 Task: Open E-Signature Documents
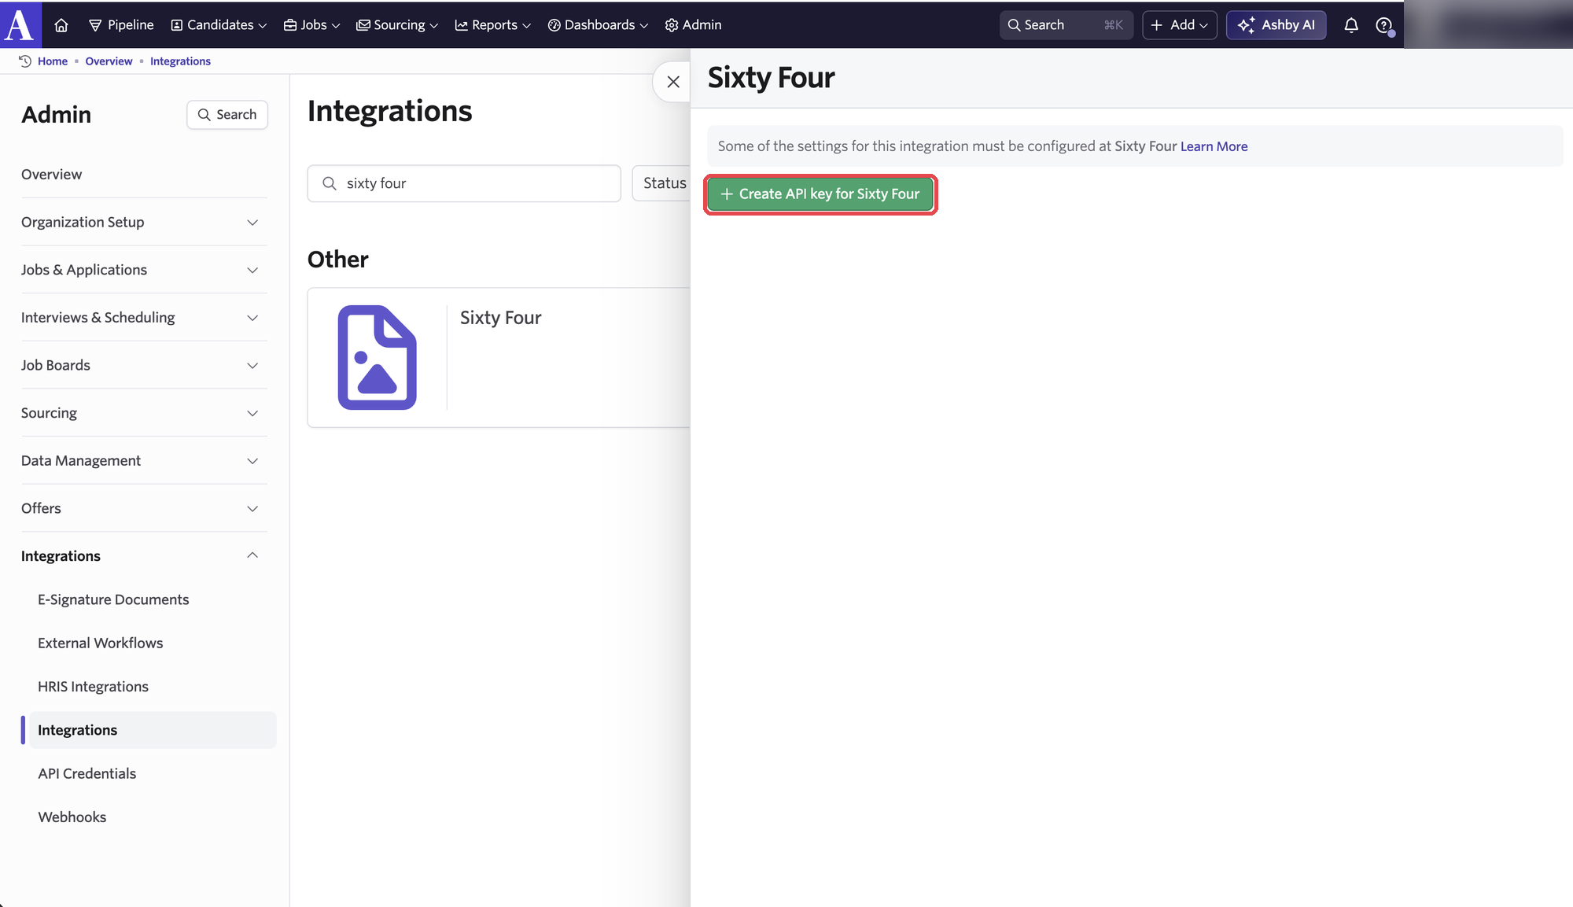[113, 599]
